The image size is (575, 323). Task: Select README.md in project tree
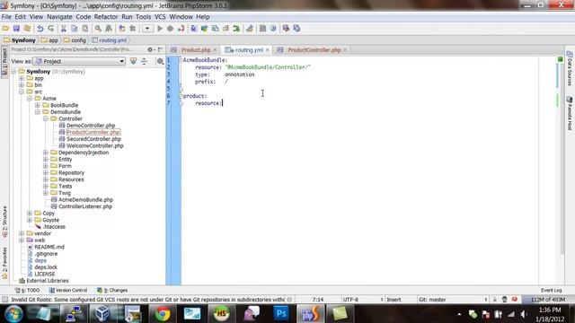49,247
